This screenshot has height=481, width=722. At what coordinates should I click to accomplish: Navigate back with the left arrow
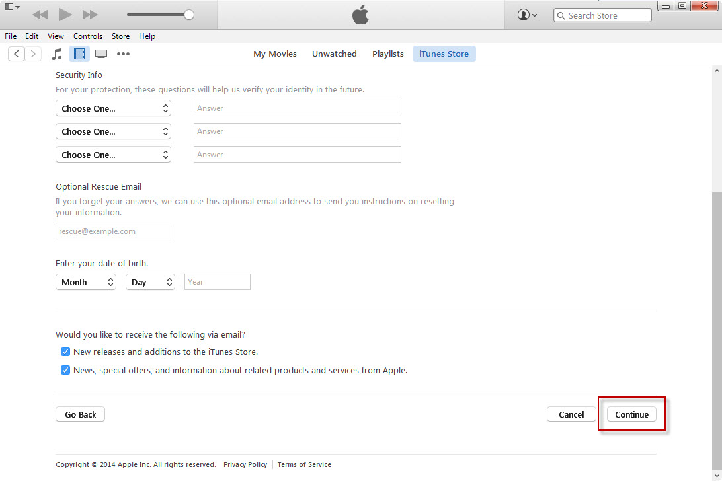(17, 54)
